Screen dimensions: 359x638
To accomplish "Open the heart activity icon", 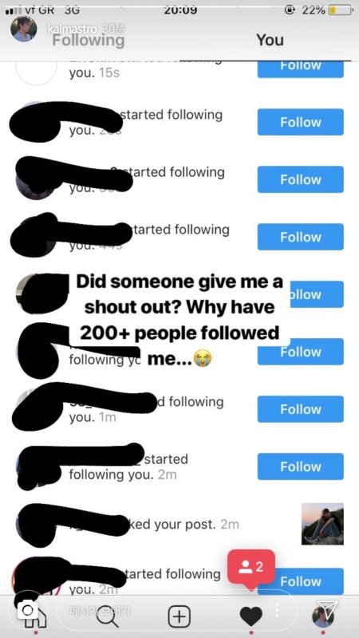I will [251, 617].
